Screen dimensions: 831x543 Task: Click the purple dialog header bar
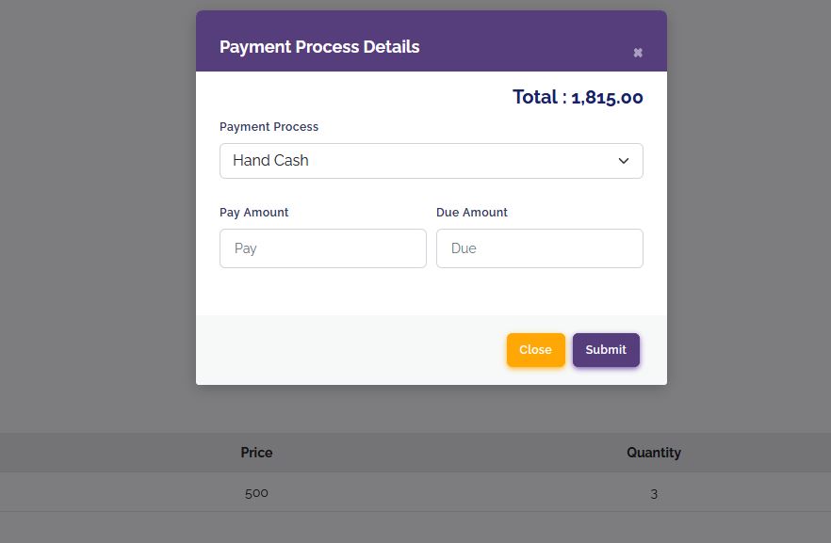point(432,41)
